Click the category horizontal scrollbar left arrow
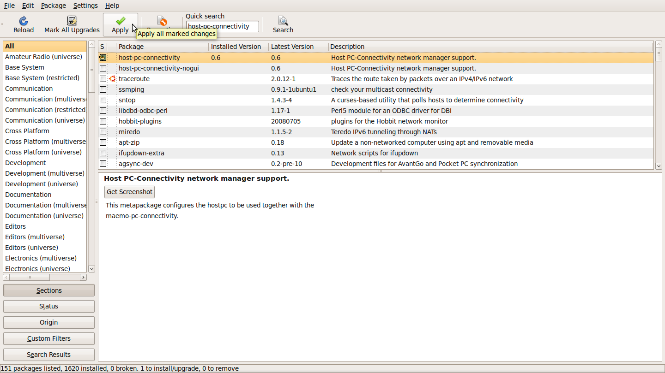This screenshot has width=665, height=373. pyautogui.click(x=6, y=277)
